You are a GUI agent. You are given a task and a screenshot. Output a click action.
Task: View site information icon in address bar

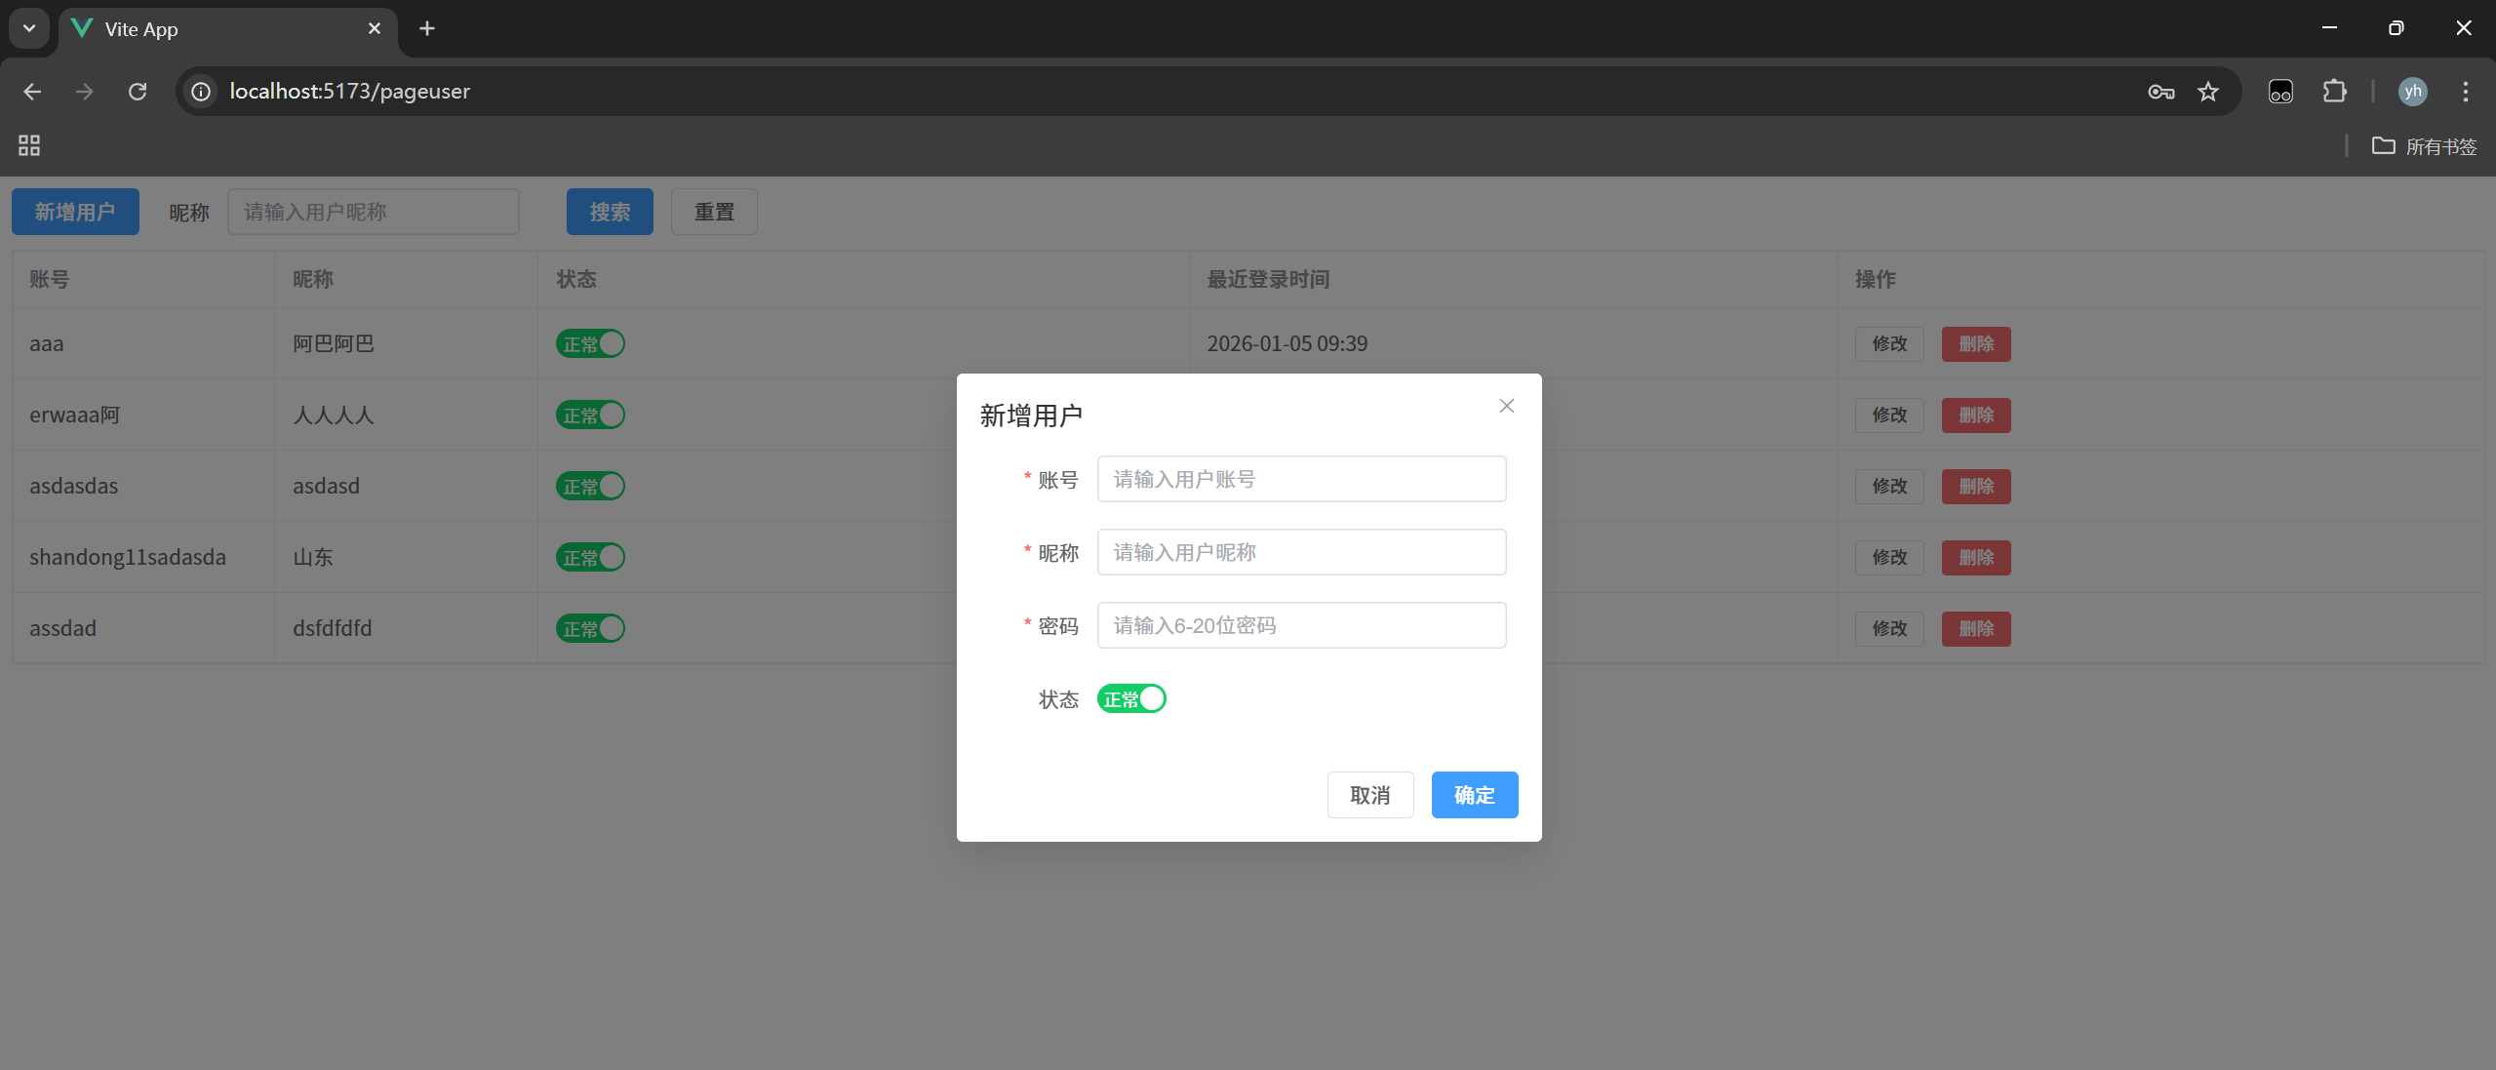pyautogui.click(x=201, y=92)
